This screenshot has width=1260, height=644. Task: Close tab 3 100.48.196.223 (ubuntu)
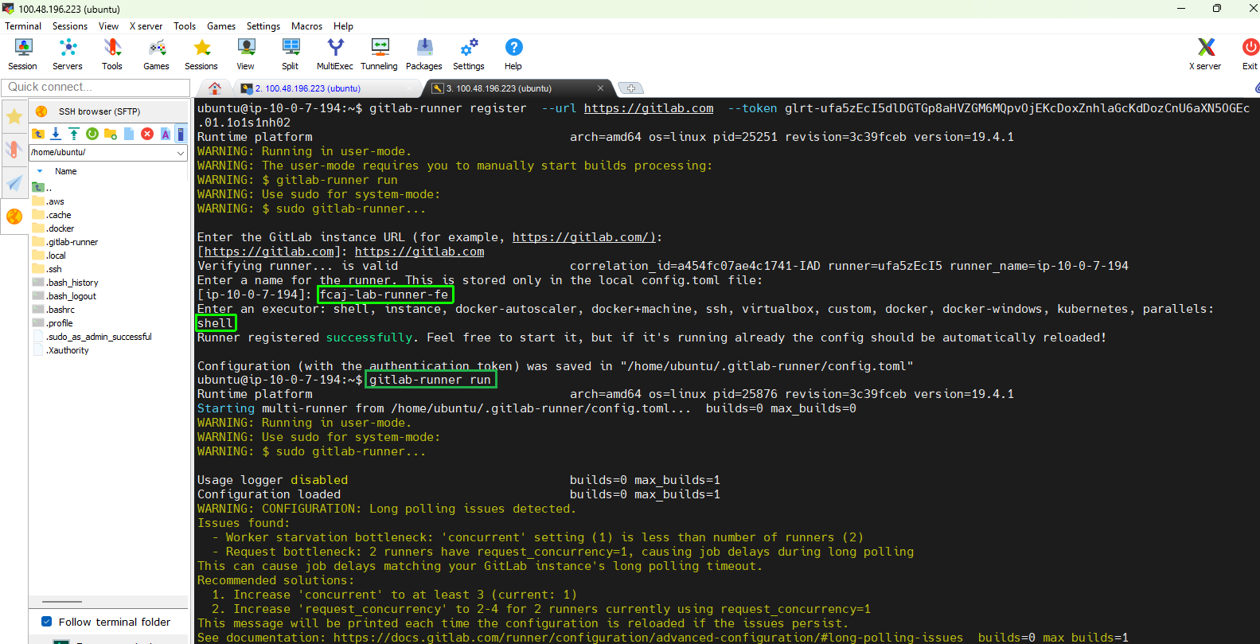pyautogui.click(x=600, y=88)
